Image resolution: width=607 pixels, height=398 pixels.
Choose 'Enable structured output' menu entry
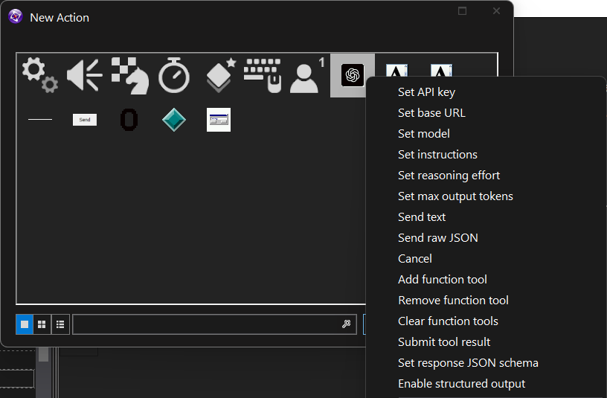(x=461, y=384)
